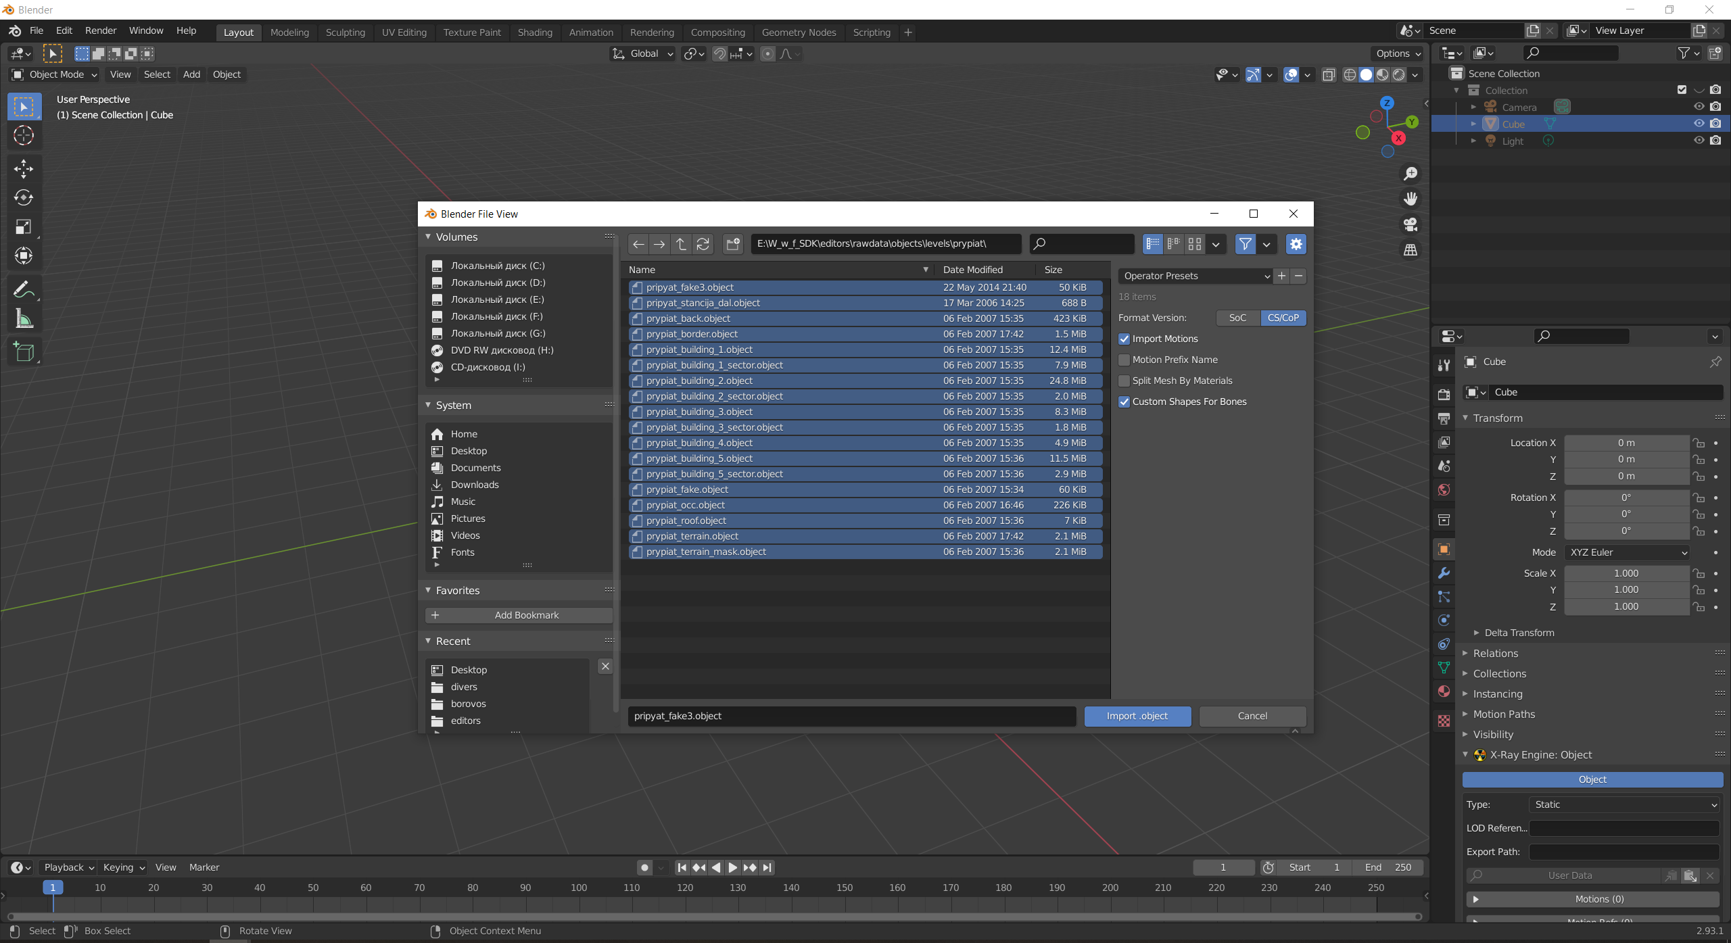
Task: Select the Scale tool
Action: pyautogui.click(x=24, y=226)
